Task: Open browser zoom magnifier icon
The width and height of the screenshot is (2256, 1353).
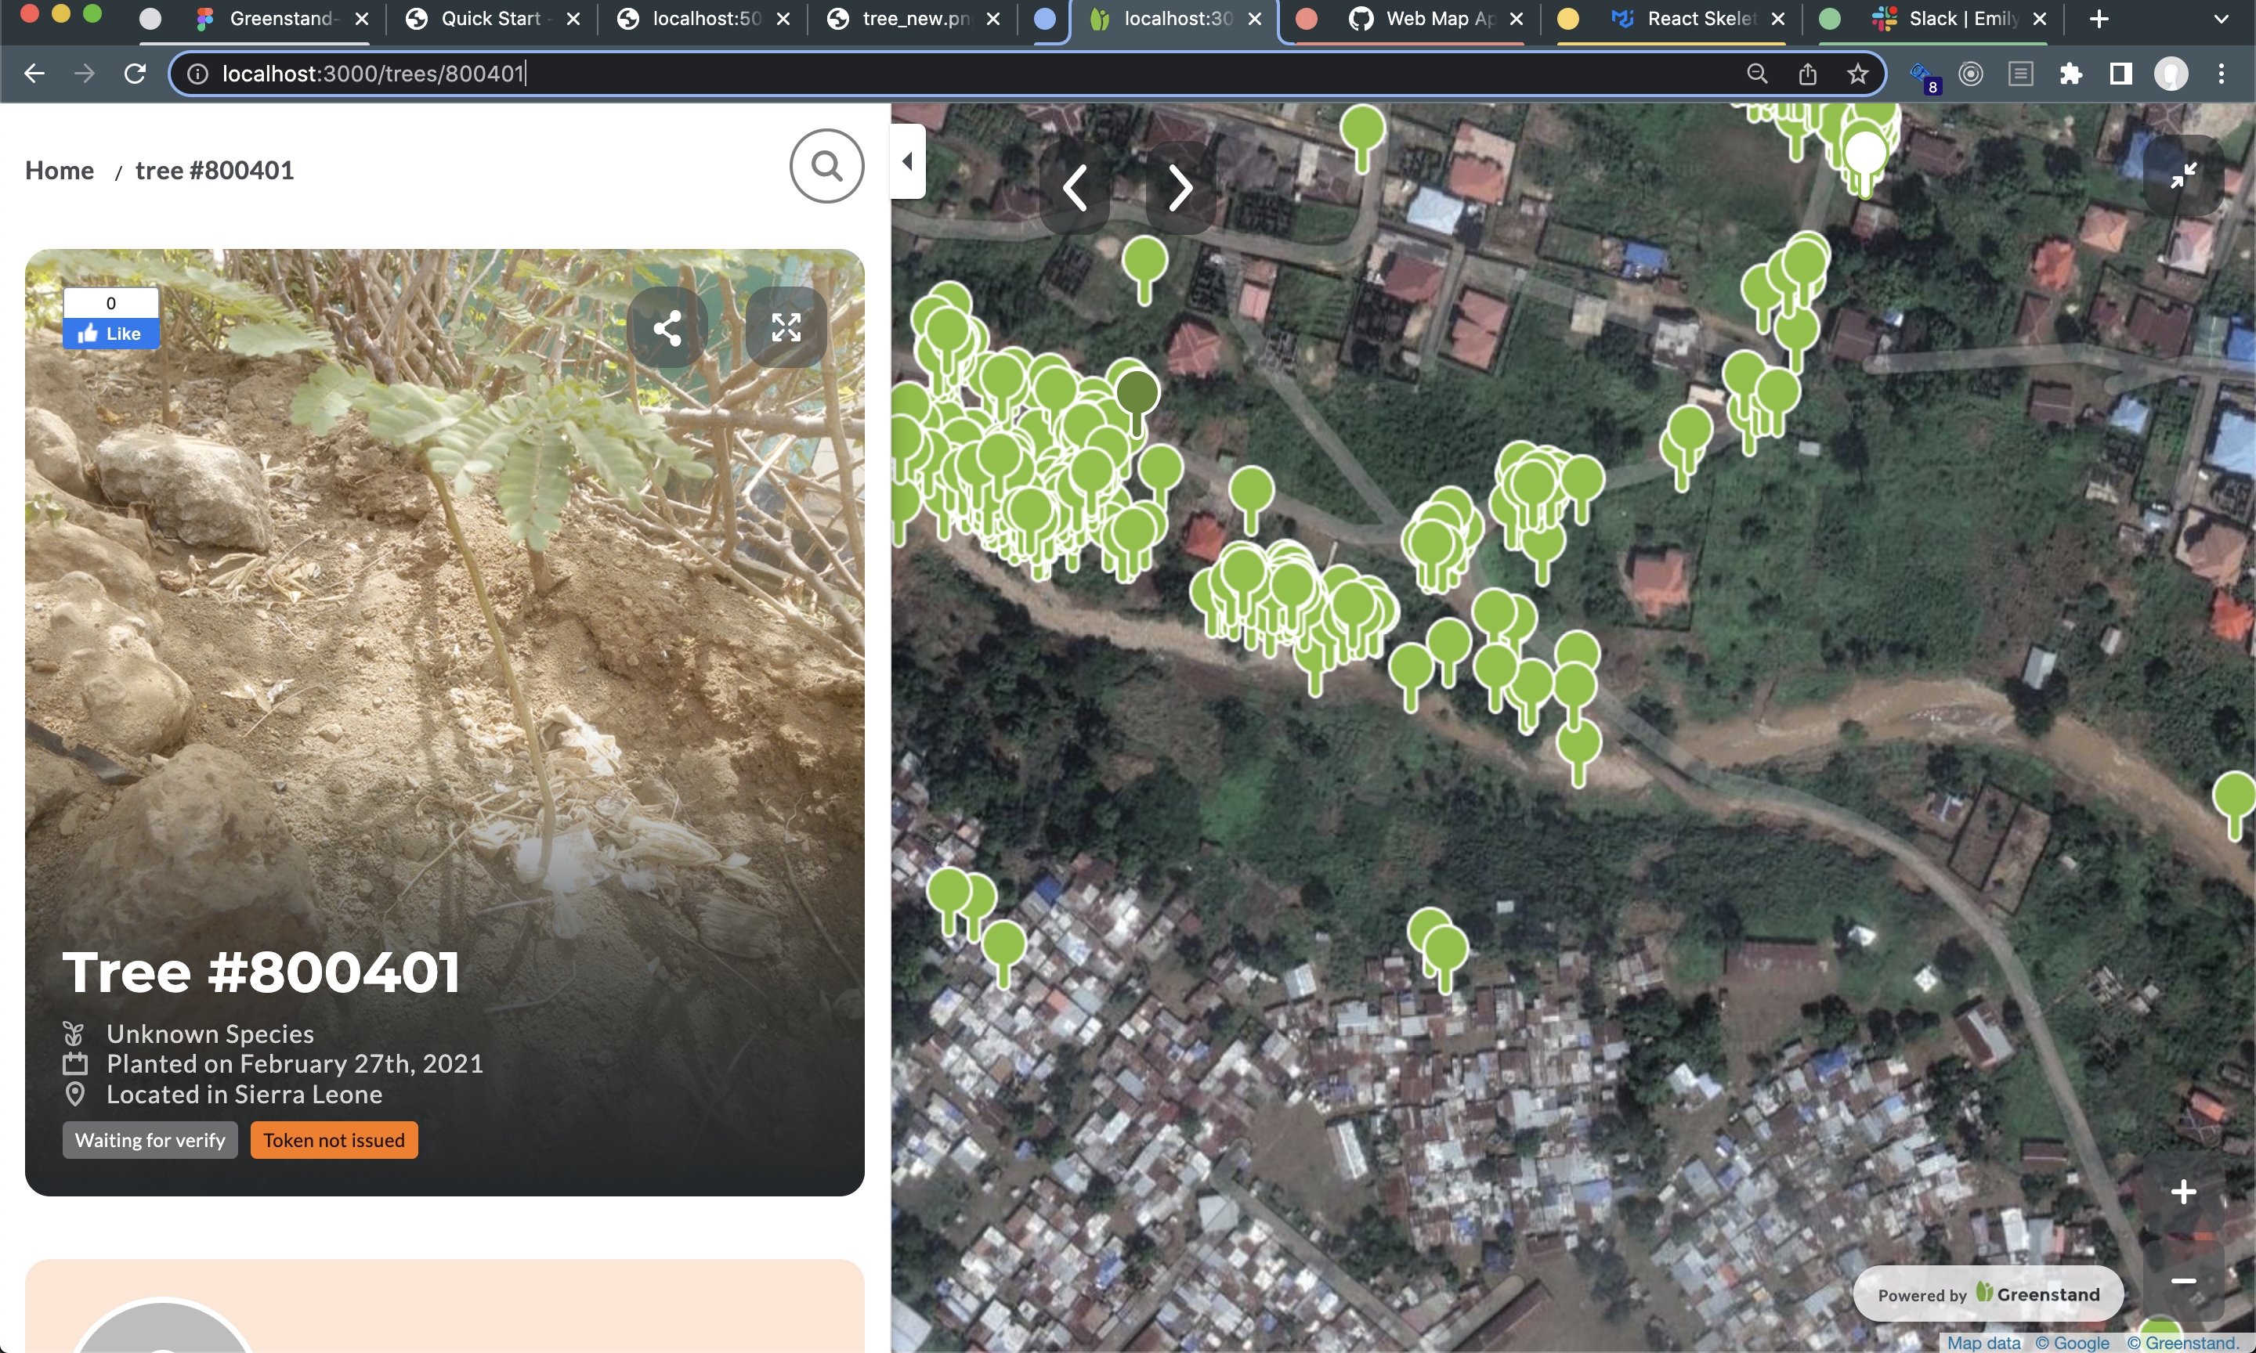Action: (x=1757, y=74)
